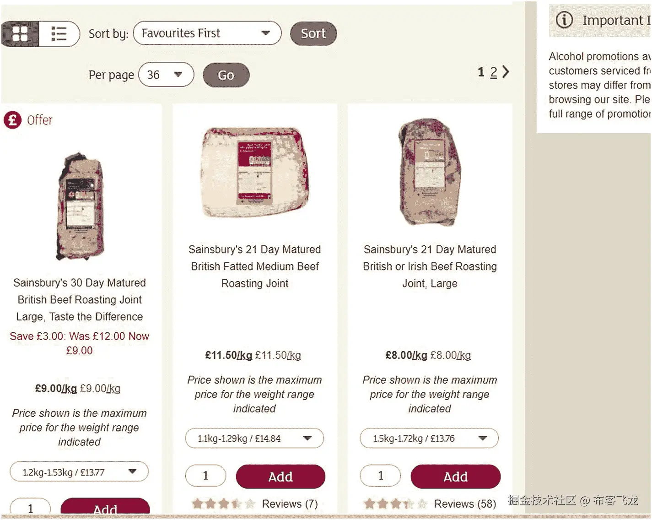Switch to list view layout

59,34
